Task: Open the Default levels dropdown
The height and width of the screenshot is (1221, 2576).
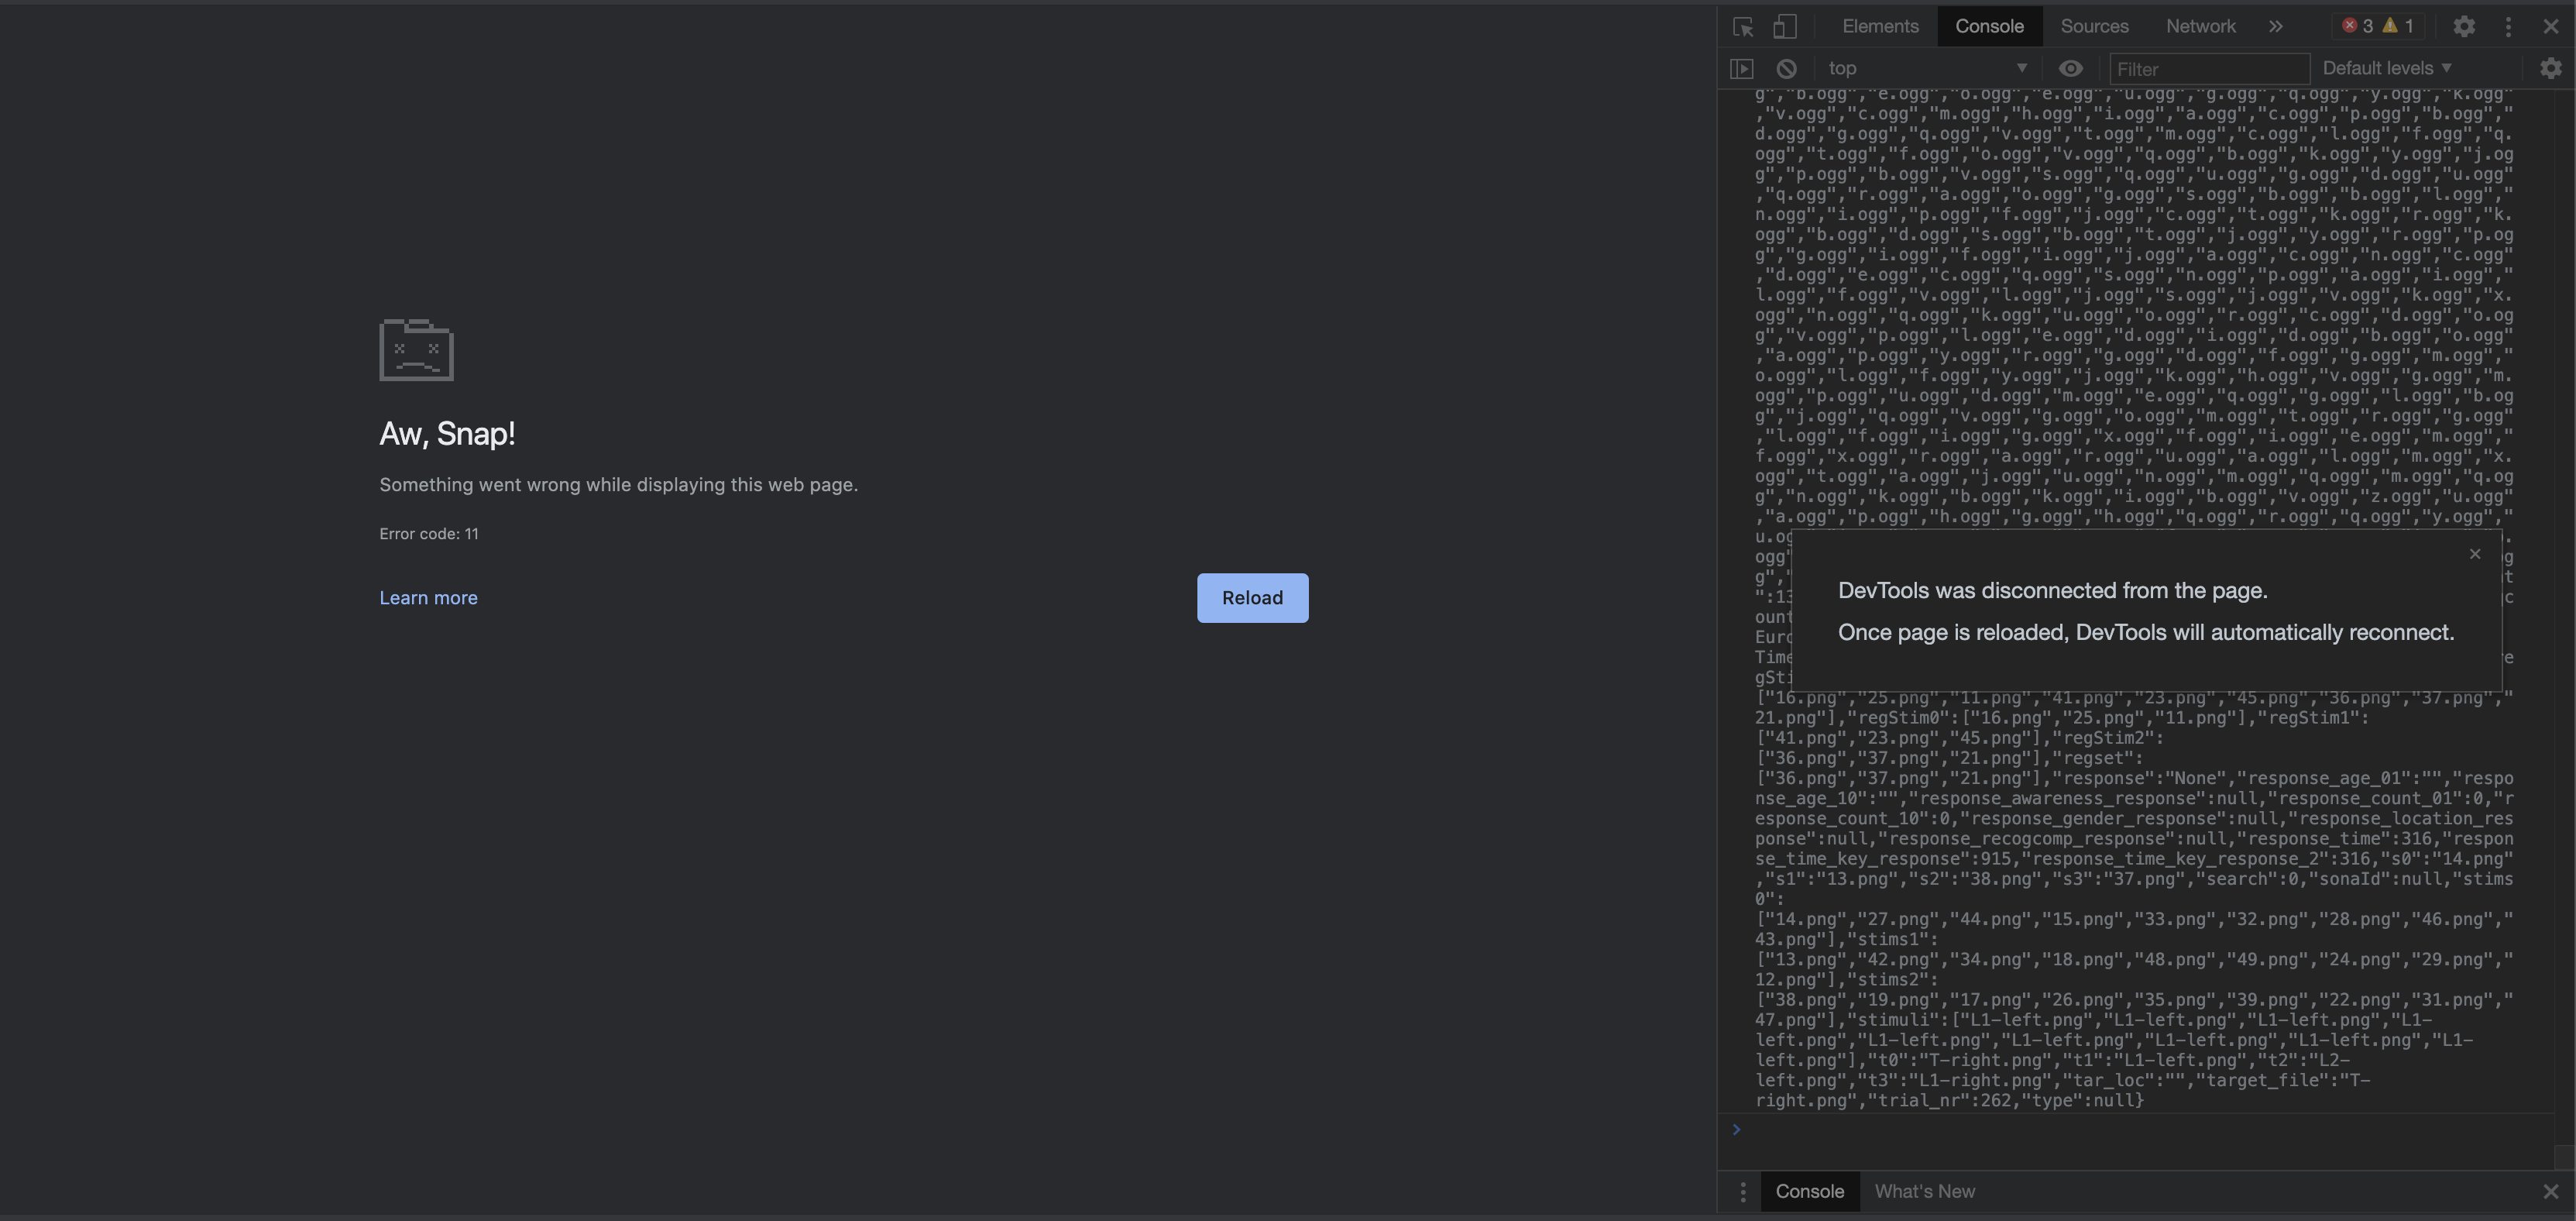Action: (x=2388, y=68)
